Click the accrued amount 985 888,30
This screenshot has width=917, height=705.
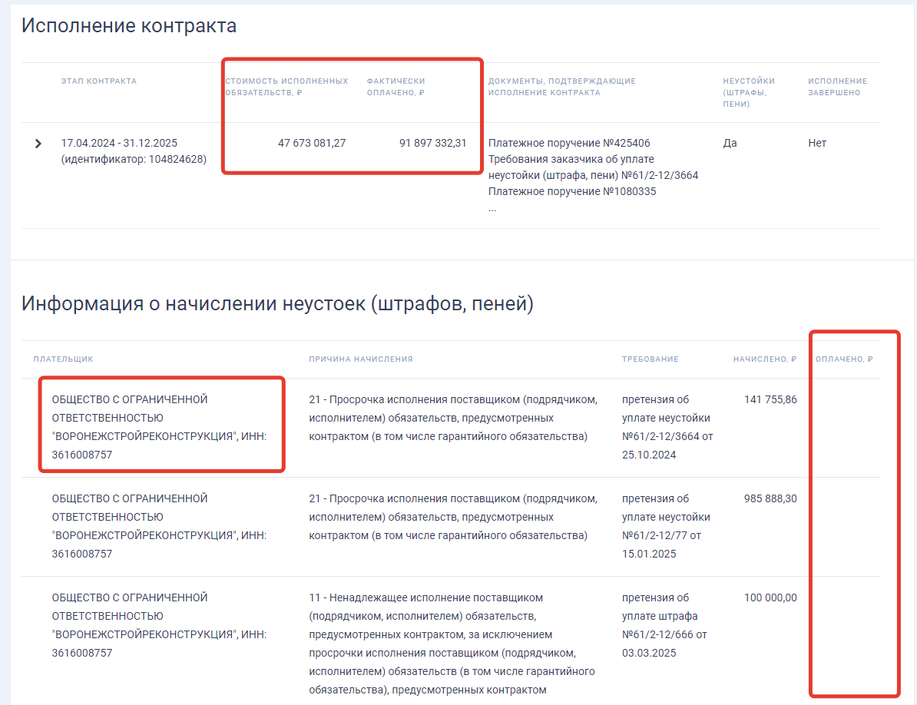click(x=770, y=498)
